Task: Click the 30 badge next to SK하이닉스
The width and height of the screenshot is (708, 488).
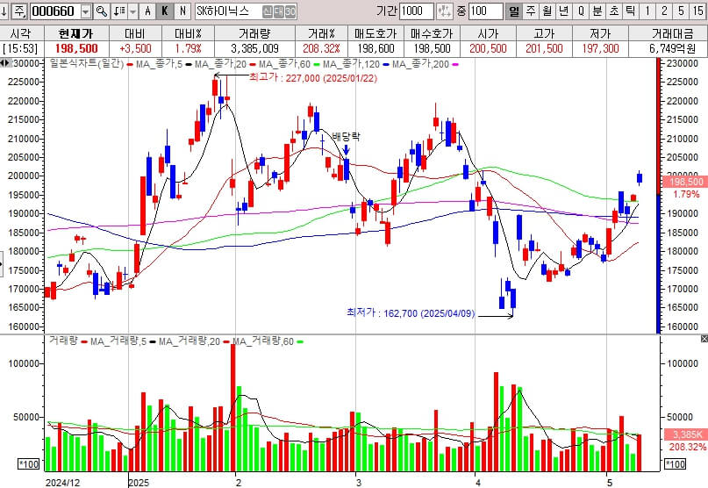Action: pyautogui.click(x=290, y=11)
